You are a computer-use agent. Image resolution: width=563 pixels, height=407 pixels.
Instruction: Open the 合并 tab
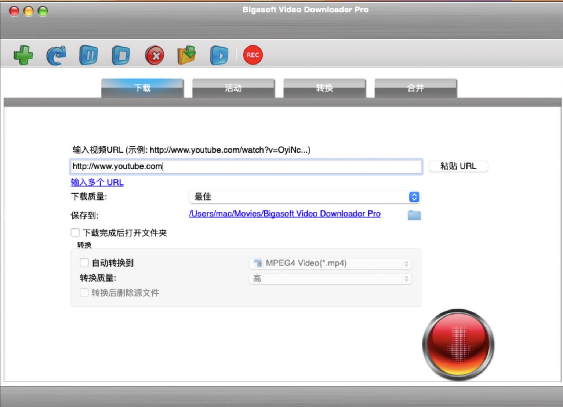click(415, 88)
